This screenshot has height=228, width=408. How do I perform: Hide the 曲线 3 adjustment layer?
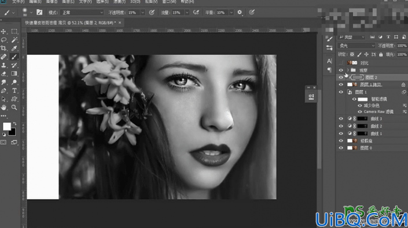(341, 119)
